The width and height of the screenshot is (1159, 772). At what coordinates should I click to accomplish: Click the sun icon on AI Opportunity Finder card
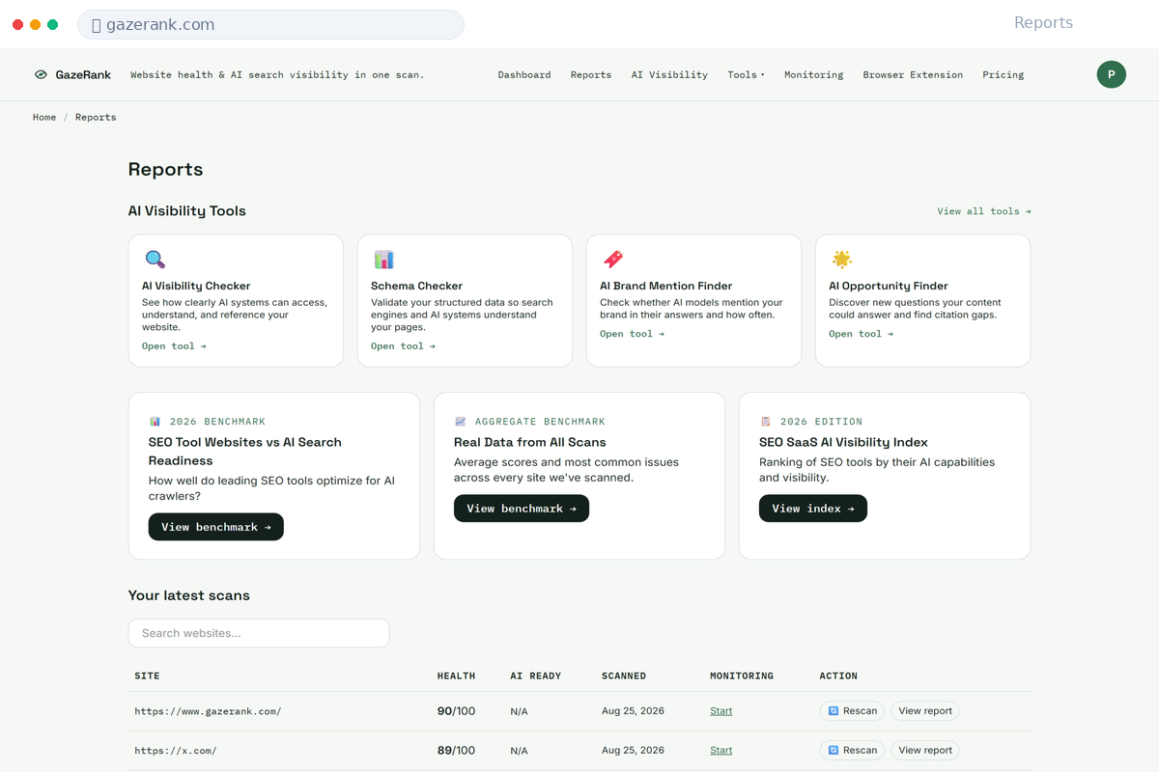click(841, 259)
